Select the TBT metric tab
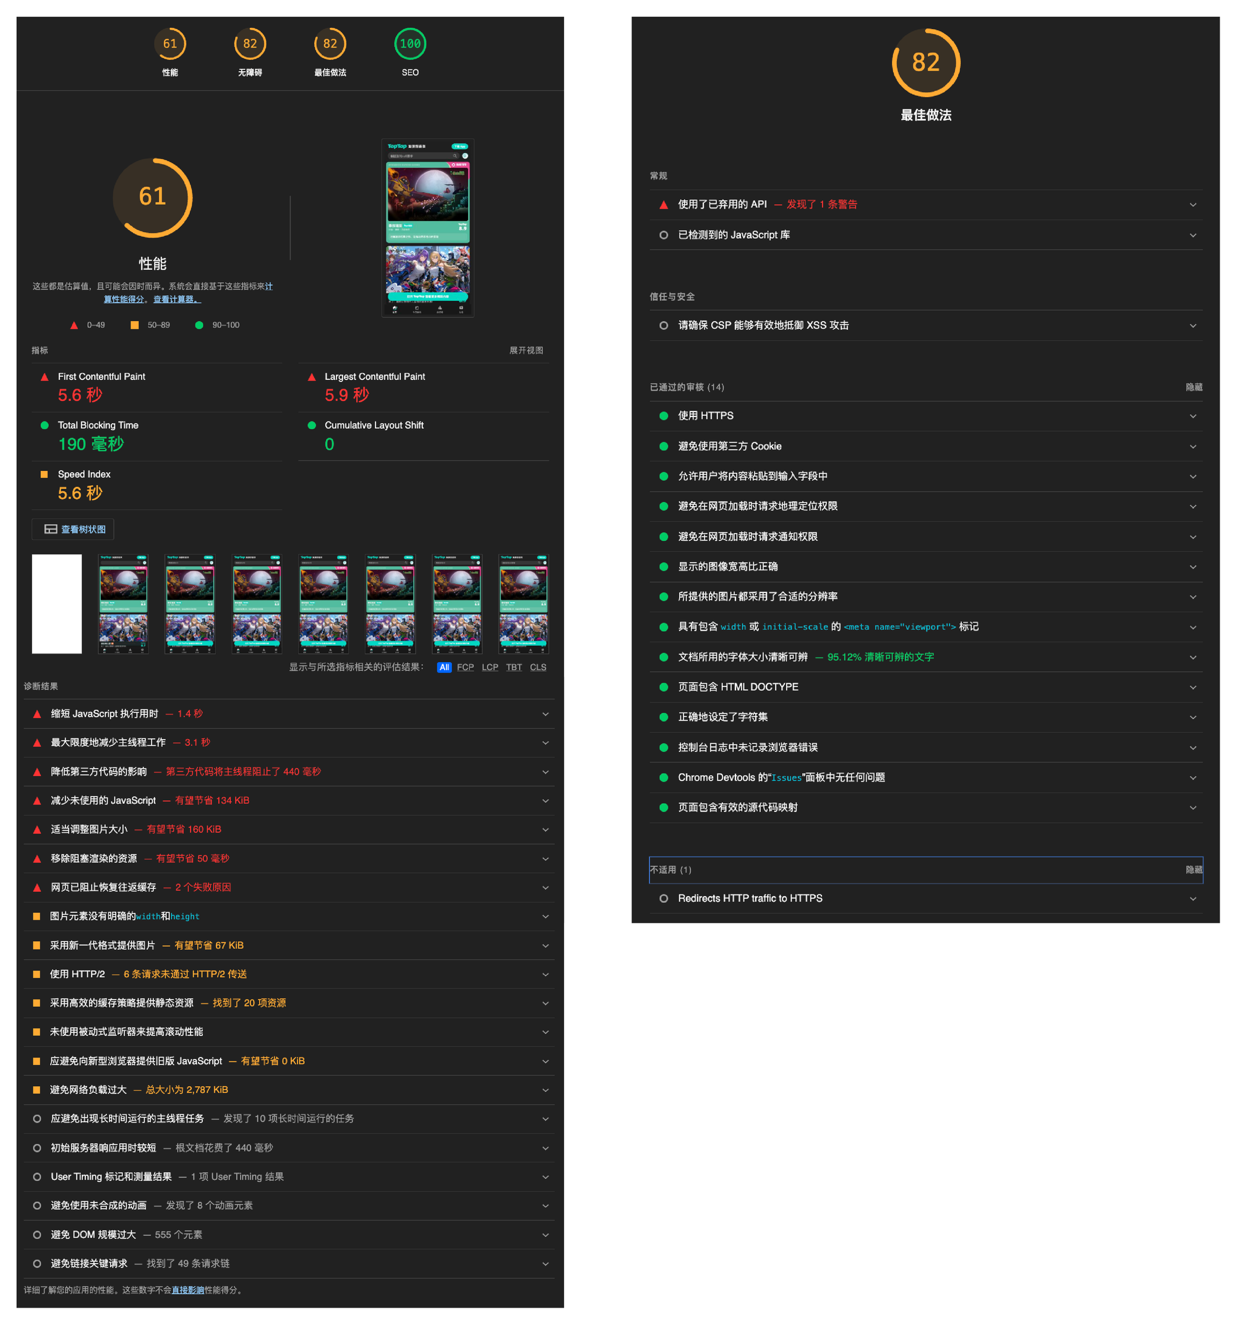This screenshot has height=1325, width=1237. click(x=514, y=667)
